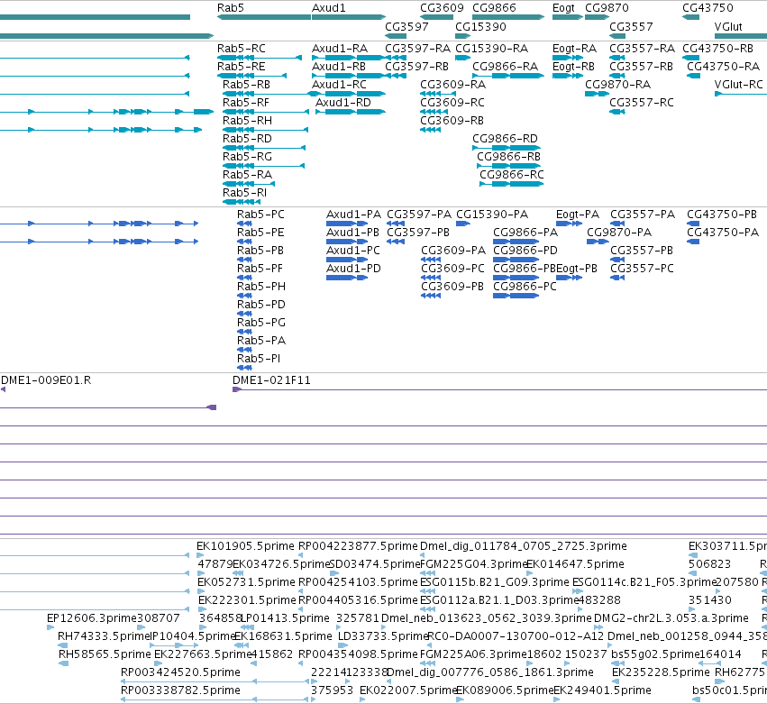Click transcript label "Axud1-RD"

tap(342, 103)
